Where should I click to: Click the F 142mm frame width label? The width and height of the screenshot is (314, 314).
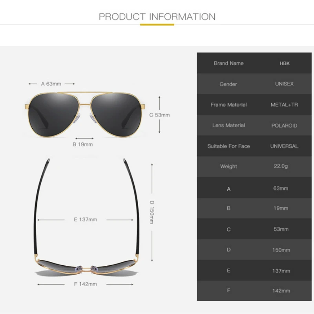[x=85, y=284]
